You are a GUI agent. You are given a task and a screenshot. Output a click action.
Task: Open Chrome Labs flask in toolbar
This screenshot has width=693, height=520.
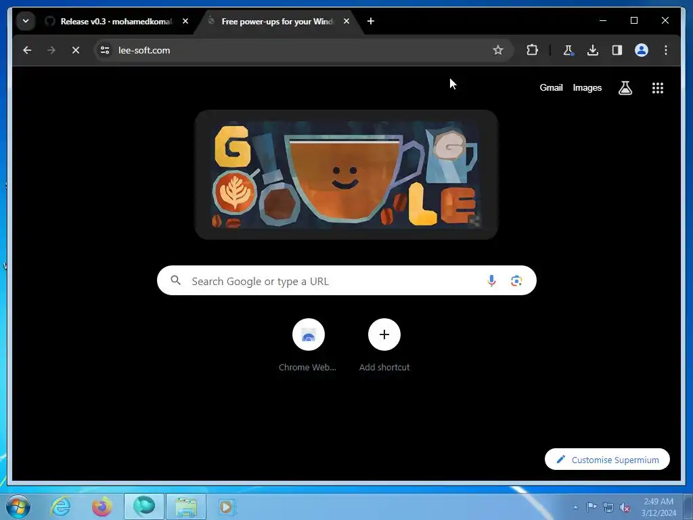pyautogui.click(x=568, y=50)
